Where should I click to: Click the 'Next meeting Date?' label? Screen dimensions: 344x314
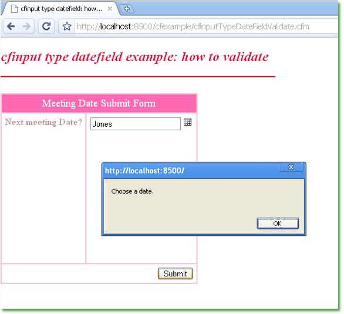tap(43, 122)
